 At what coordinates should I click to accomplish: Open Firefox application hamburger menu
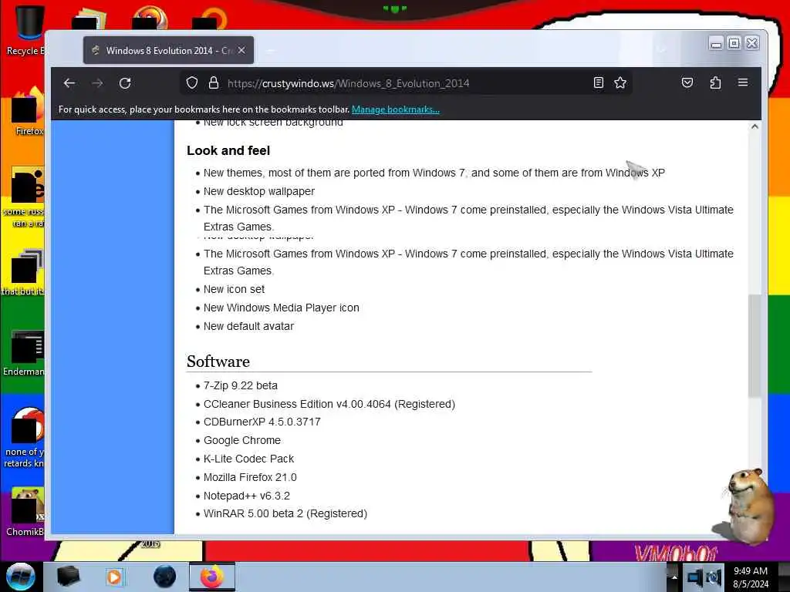tap(743, 82)
